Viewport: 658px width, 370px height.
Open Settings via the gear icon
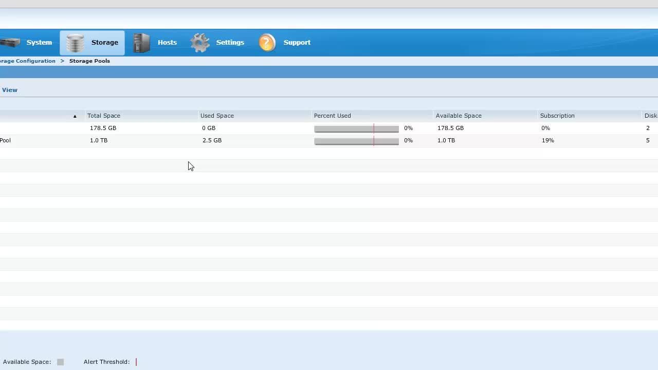[199, 42]
